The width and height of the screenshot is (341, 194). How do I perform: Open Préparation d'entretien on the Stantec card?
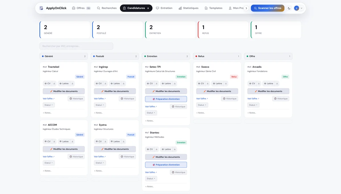coord(166,165)
